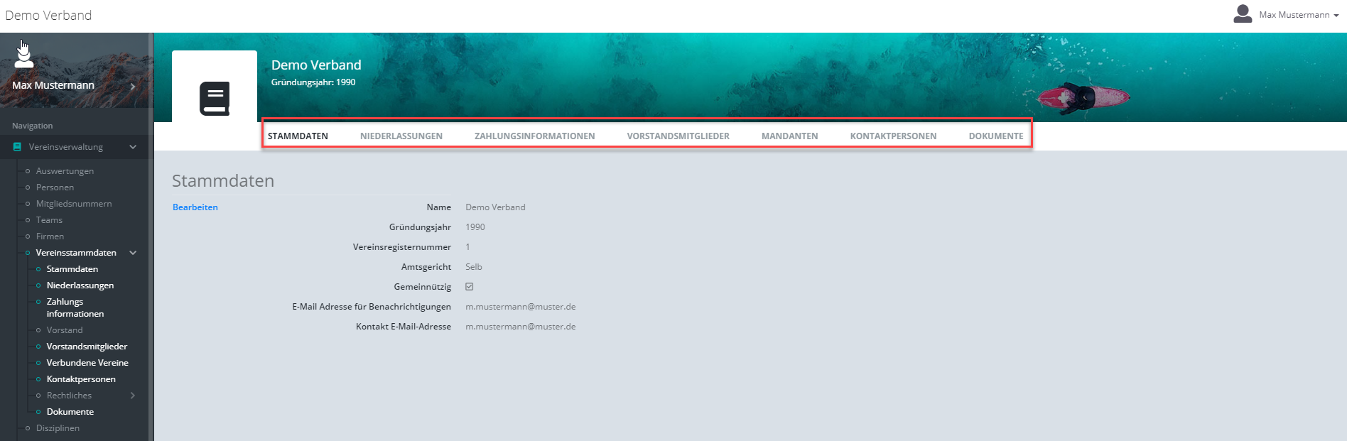Open Disziplinen in the sidebar
The height and width of the screenshot is (441, 1347).
pyautogui.click(x=58, y=428)
